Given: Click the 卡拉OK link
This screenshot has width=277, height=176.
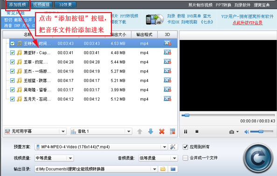Looking at the screenshot, I should click(173, 22).
